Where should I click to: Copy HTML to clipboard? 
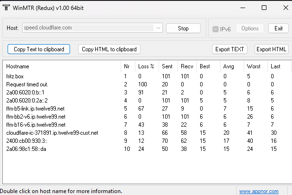click(109, 49)
